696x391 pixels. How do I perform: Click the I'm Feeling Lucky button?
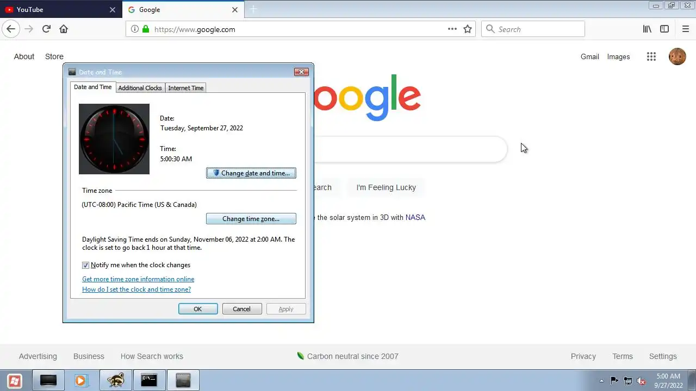coord(386,187)
